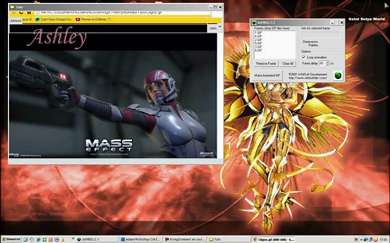Click the Liens toolbar label
Image resolution: width=390 pixels, height=243 pixels.
pyautogui.click(x=213, y=28)
